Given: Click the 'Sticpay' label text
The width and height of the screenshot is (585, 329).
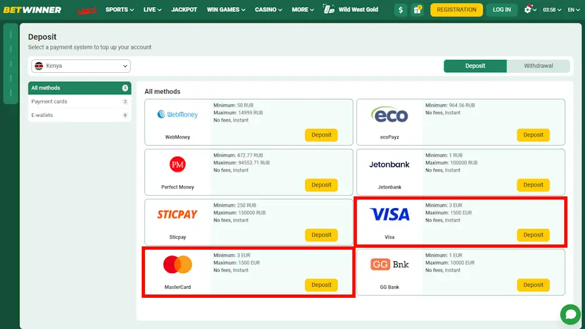Looking at the screenshot, I should 177,237.
